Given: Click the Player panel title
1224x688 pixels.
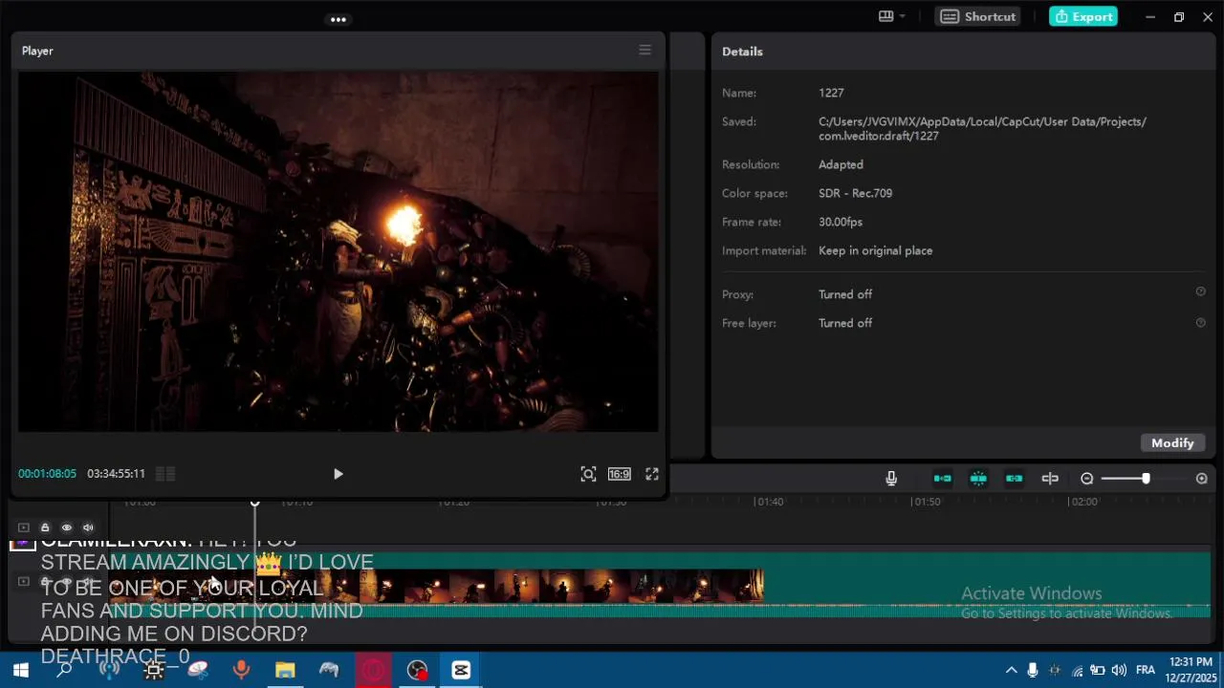Looking at the screenshot, I should (37, 51).
